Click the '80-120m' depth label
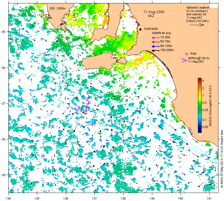The width and height of the screenshot is (224, 201). (166, 46)
